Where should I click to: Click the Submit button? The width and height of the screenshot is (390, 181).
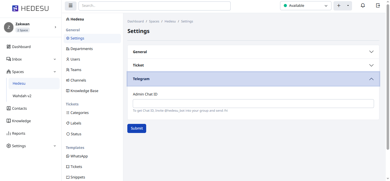(x=136, y=128)
